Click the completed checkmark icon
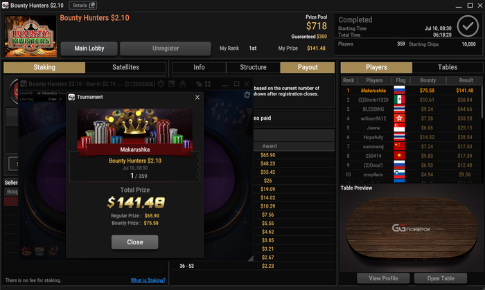Viewport: 485px width, 290px height. point(468,26)
